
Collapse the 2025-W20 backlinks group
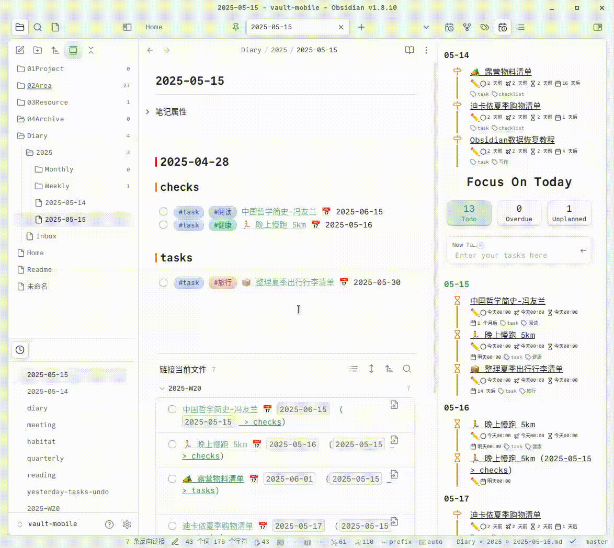[162, 389]
